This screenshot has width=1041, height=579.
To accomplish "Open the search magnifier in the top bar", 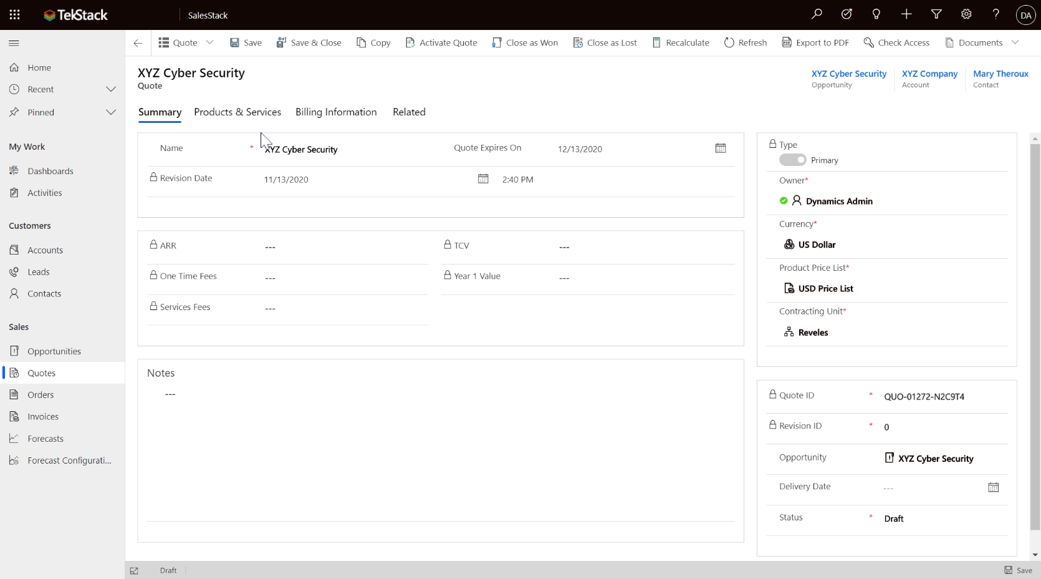I will tap(817, 14).
